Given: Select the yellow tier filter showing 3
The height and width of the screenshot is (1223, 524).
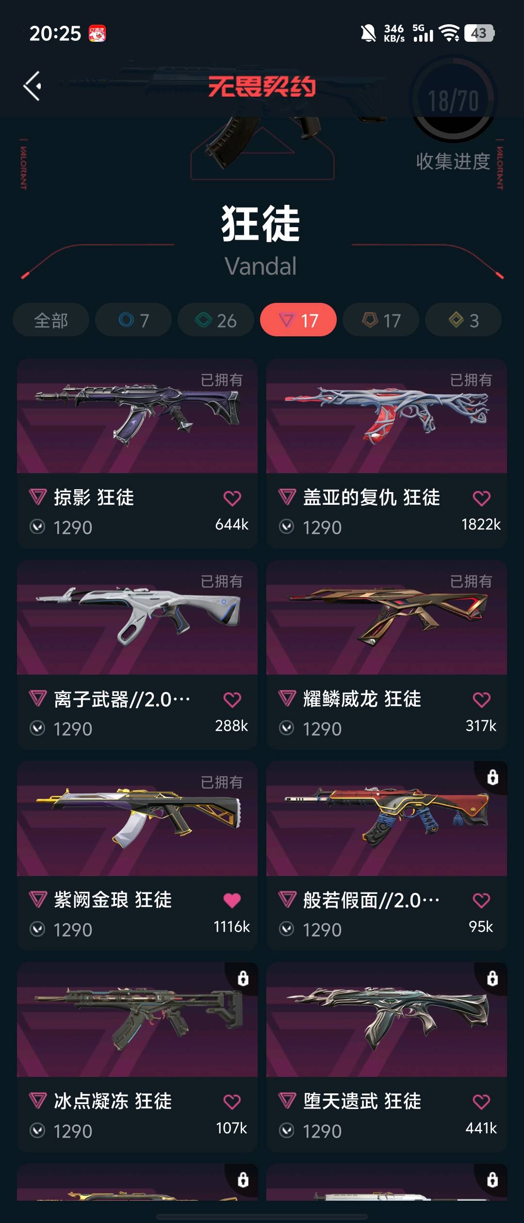Looking at the screenshot, I should [x=463, y=320].
